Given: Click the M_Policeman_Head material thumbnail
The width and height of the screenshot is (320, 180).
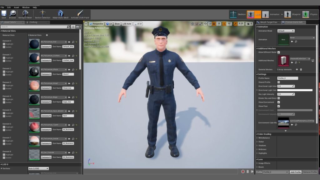Looking at the screenshot, I should 34,86.
